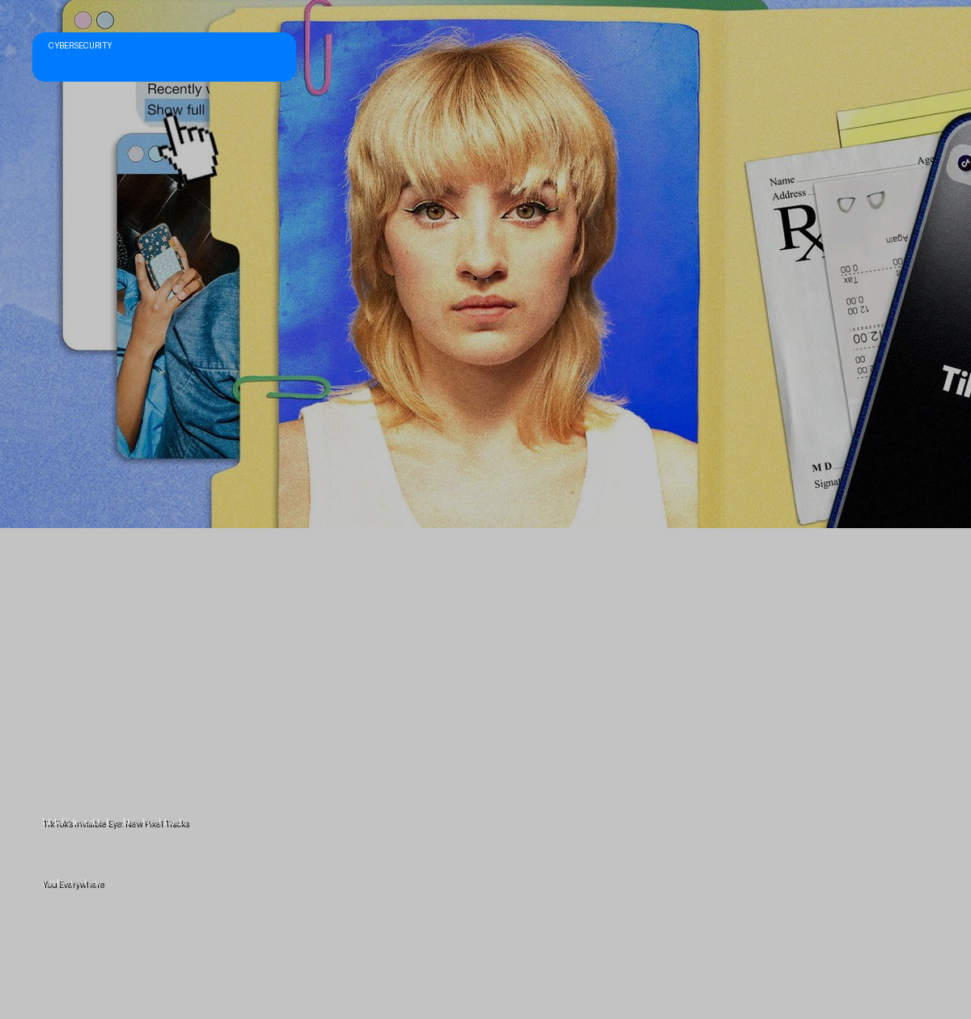The image size is (971, 1019).
Task: Click the "You Everywhere" headline text
Action: point(72,882)
